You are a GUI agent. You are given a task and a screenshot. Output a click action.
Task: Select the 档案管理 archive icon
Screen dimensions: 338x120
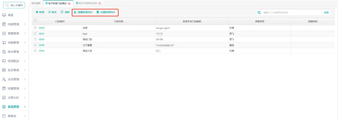[4, 24]
